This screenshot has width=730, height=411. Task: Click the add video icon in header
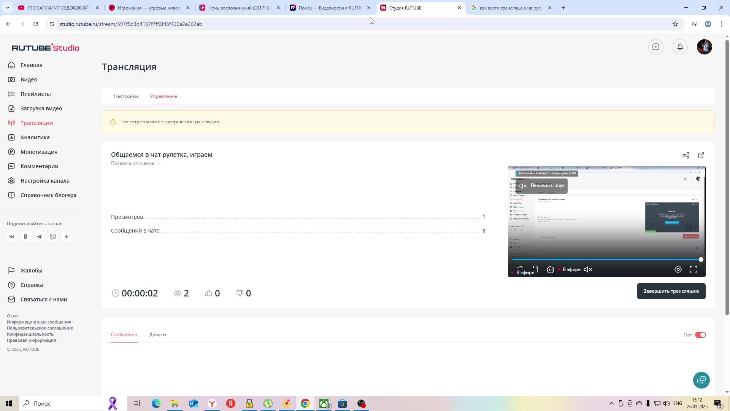click(x=655, y=47)
